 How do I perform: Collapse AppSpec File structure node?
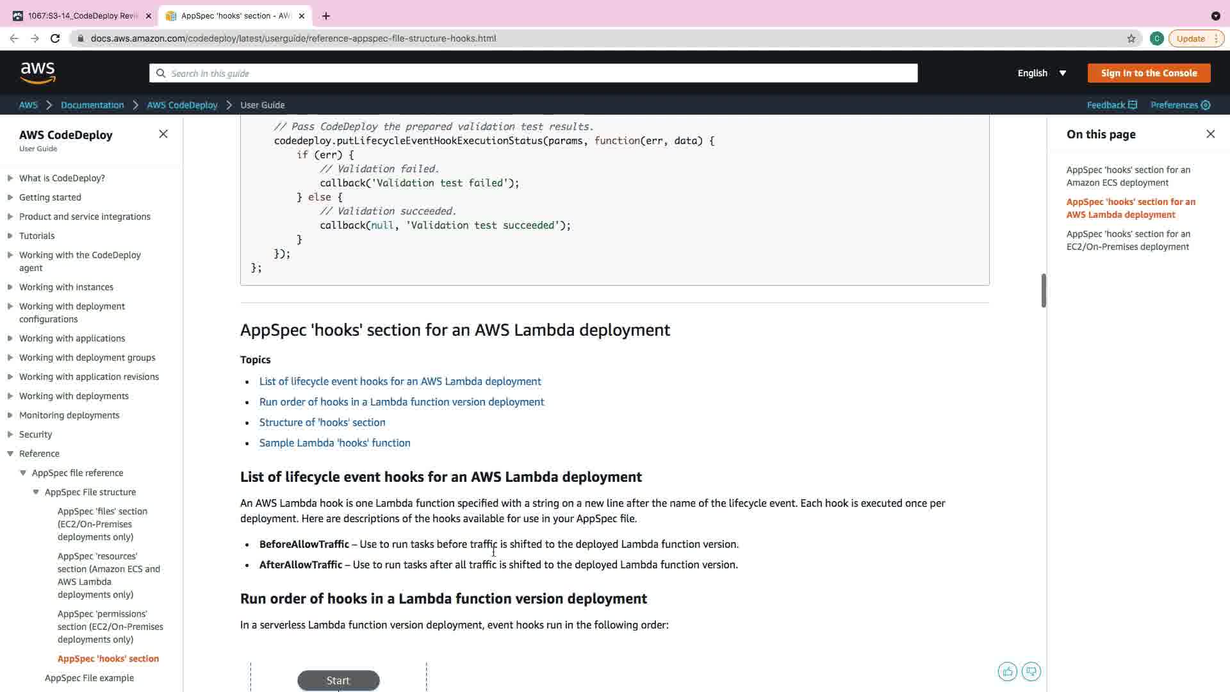[x=36, y=492]
